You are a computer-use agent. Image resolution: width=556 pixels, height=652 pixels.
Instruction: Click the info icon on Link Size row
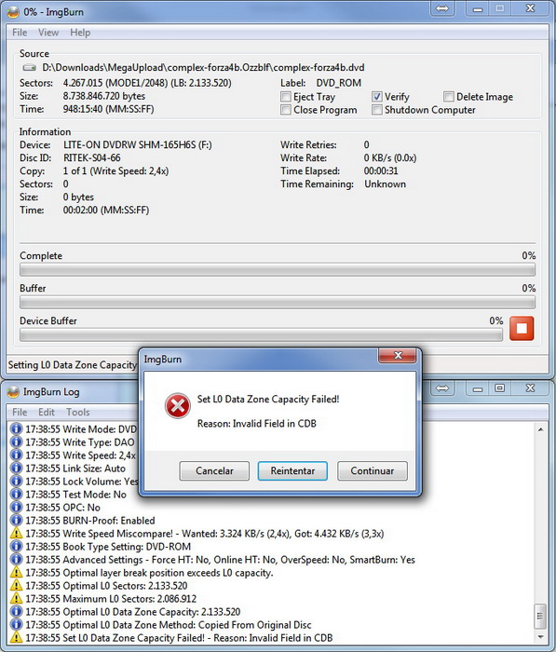[16, 469]
